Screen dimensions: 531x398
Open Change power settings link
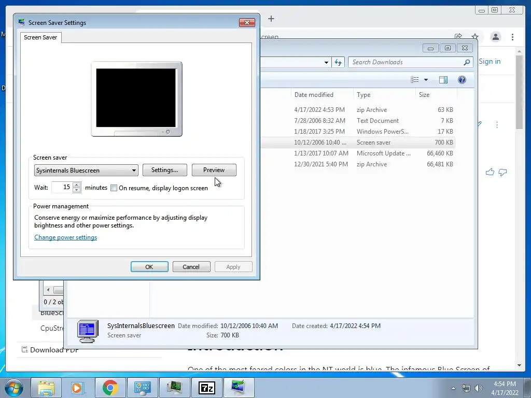coord(66,237)
